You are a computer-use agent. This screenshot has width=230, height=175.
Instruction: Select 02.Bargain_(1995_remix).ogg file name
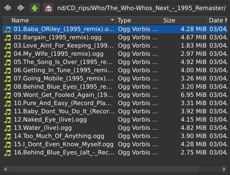click(58, 37)
